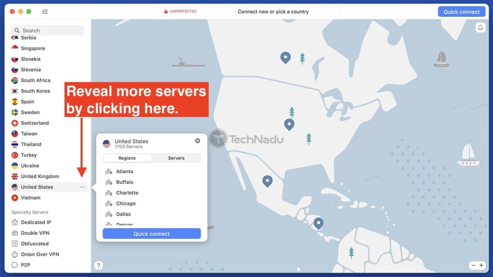Click the Taiwan flag icon

click(x=15, y=134)
